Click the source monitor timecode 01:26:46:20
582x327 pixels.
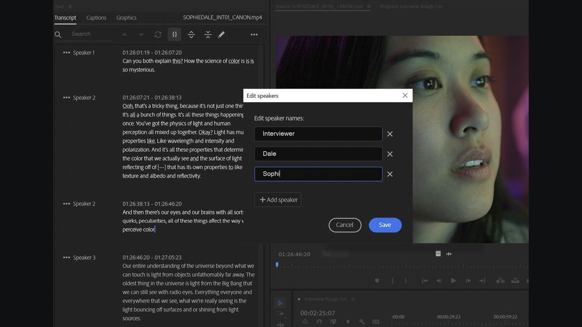pyautogui.click(x=294, y=254)
